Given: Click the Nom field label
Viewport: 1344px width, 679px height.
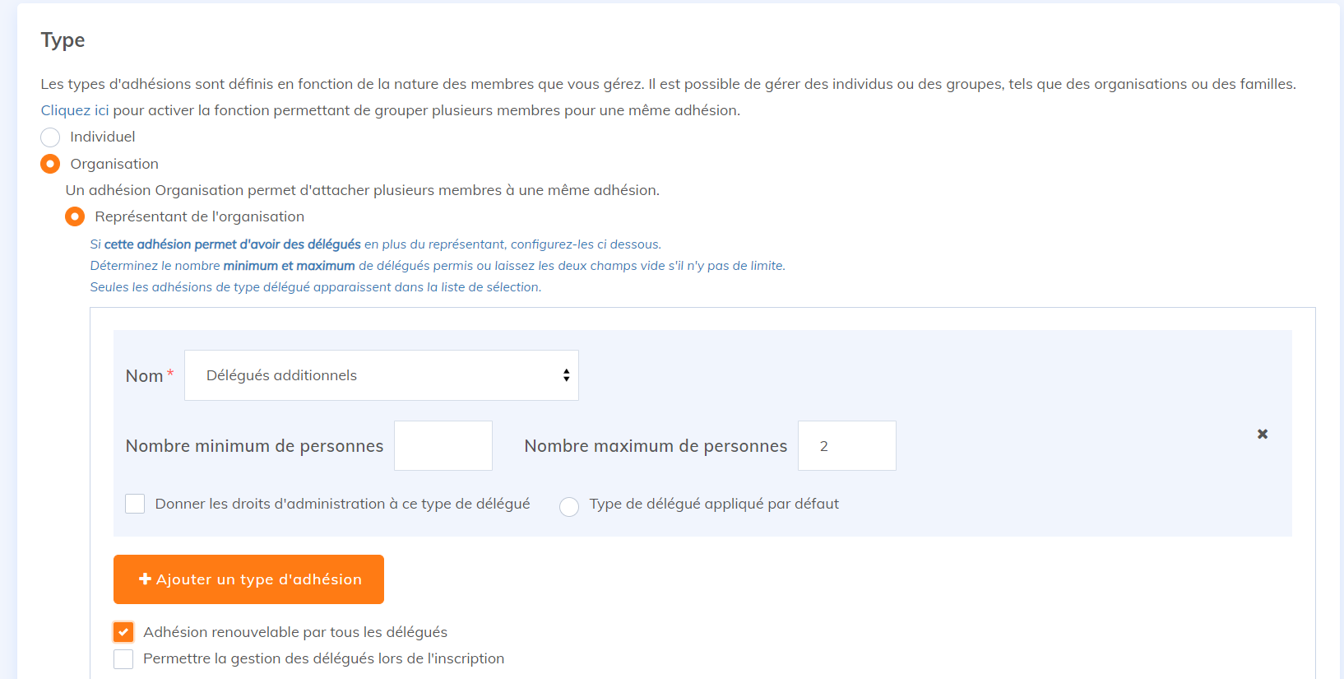Looking at the screenshot, I should click(x=144, y=376).
